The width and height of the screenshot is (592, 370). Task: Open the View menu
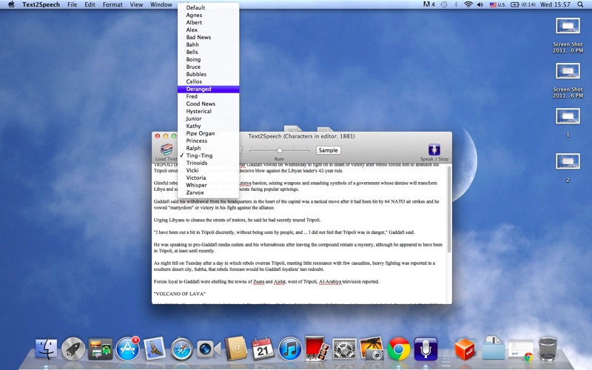click(136, 4)
